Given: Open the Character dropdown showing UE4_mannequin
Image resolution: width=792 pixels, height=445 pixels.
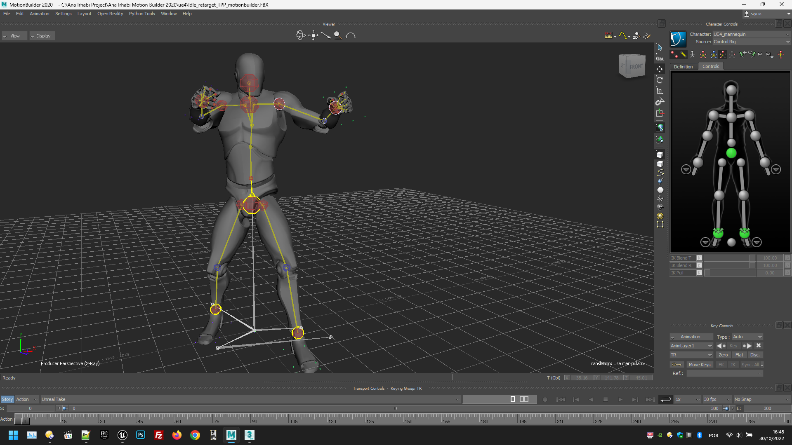Looking at the screenshot, I should pos(751,34).
